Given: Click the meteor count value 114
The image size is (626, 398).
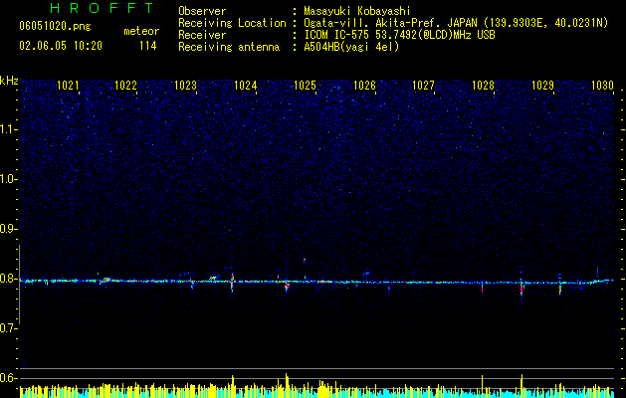Looking at the screenshot, I should point(147,46).
